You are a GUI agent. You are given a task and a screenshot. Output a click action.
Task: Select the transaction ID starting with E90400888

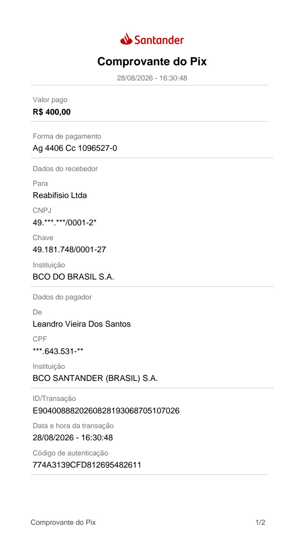click(x=106, y=411)
